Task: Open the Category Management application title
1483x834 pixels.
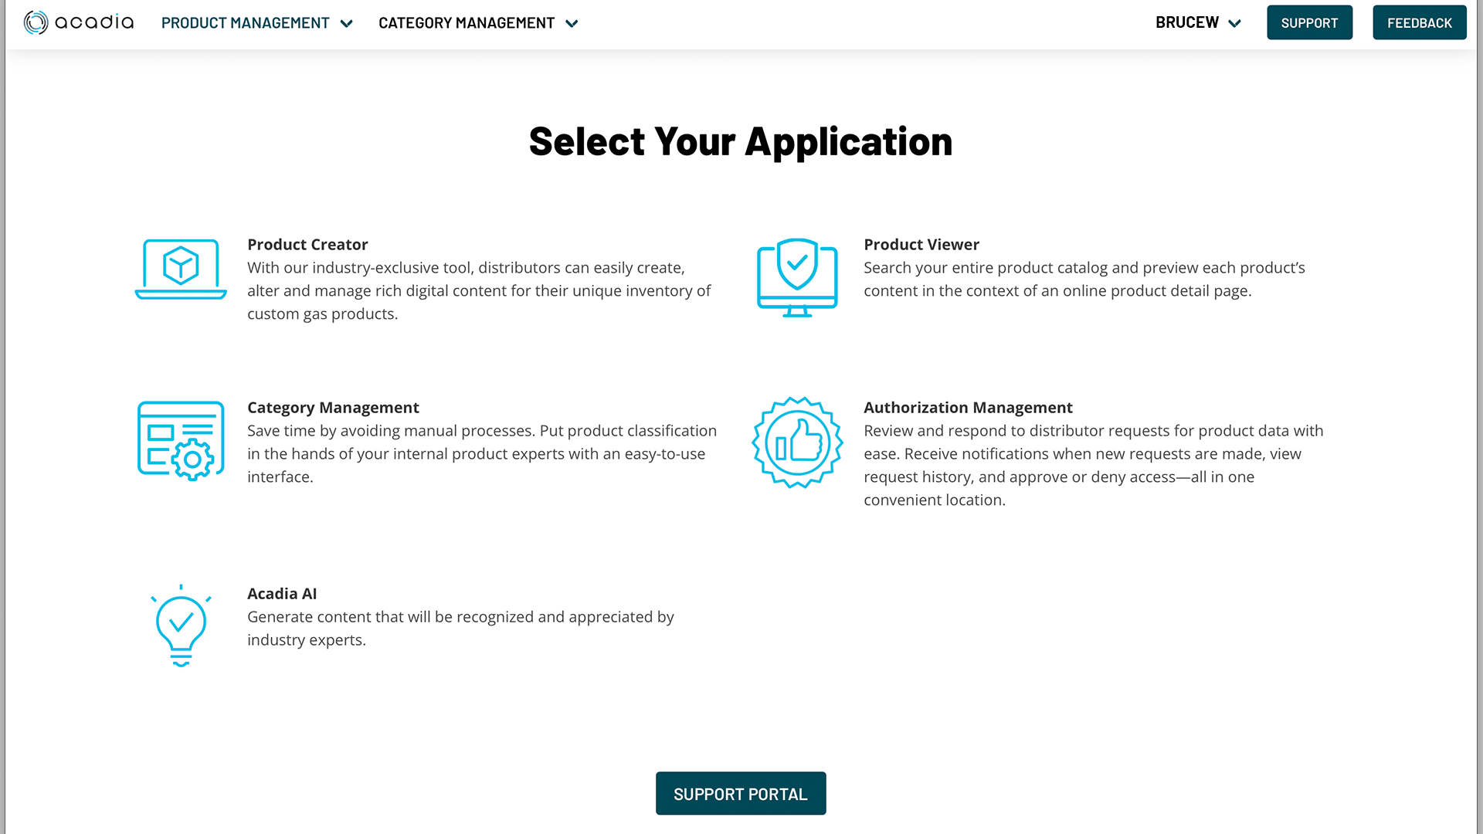Action: pos(333,408)
